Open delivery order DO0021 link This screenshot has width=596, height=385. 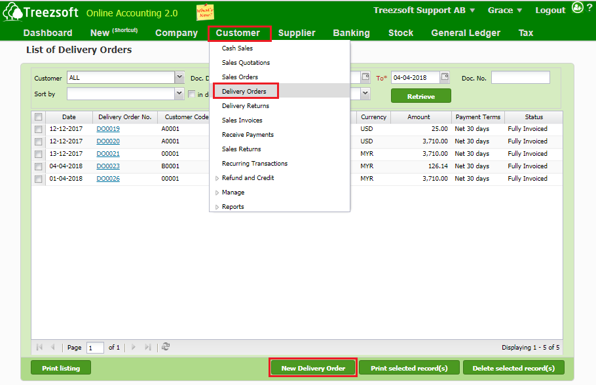click(108, 154)
